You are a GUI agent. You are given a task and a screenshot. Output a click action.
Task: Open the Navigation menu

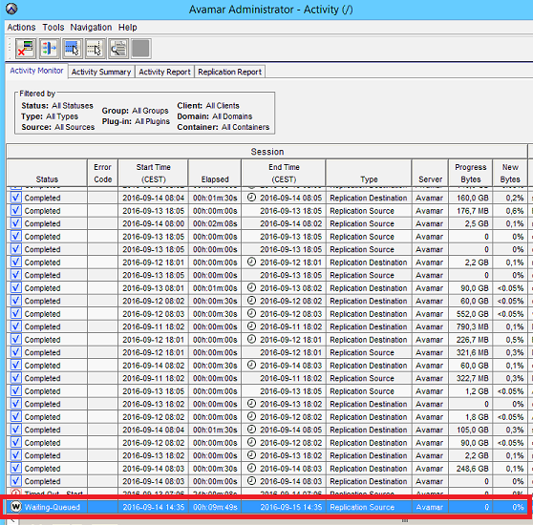click(x=91, y=27)
